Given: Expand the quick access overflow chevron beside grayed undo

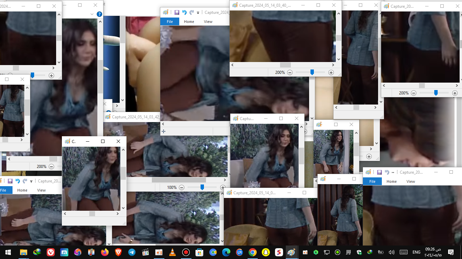Looking at the screenshot, I should [x=393, y=172].
